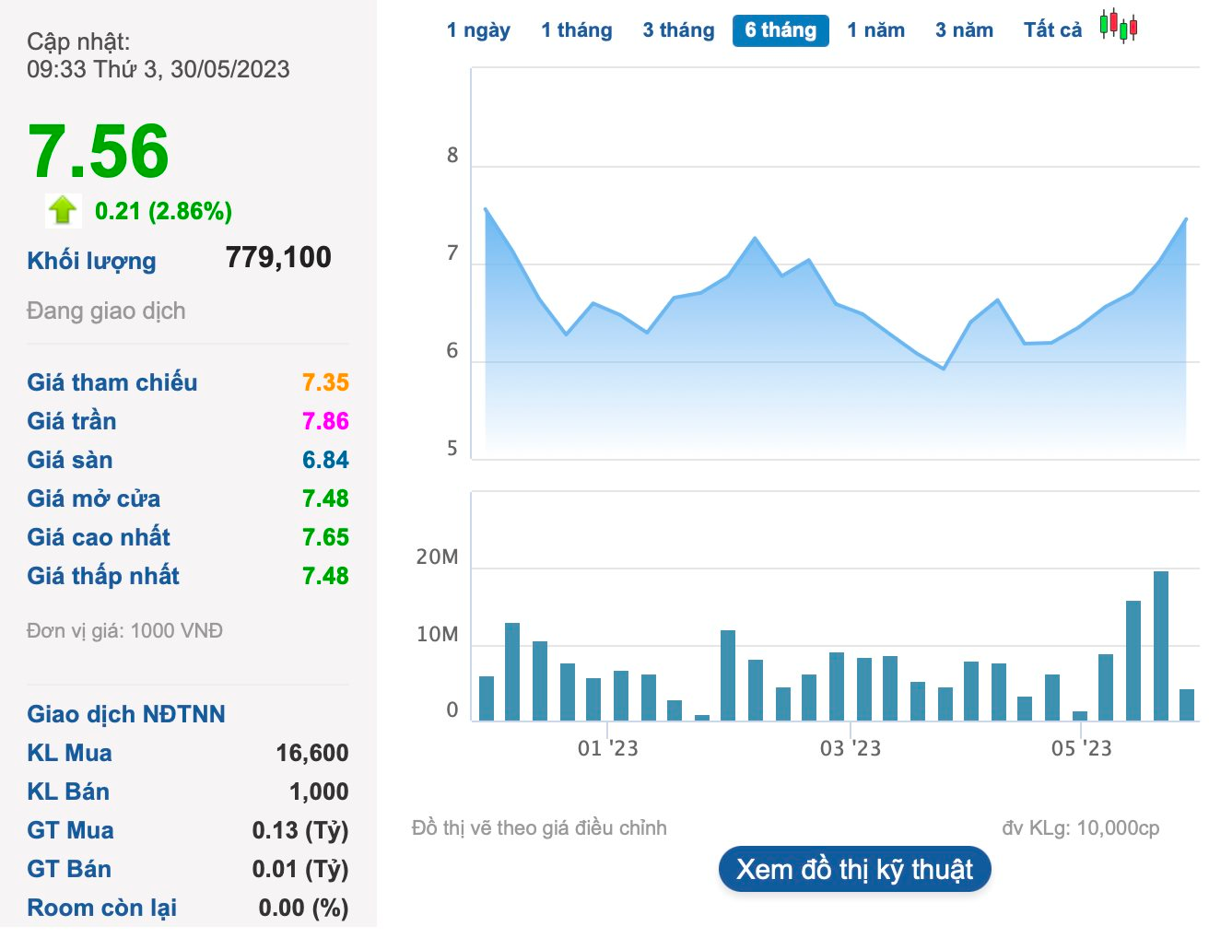Click the Room còn lại label
Image resolution: width=1209 pixels, height=938 pixels.
point(102,908)
